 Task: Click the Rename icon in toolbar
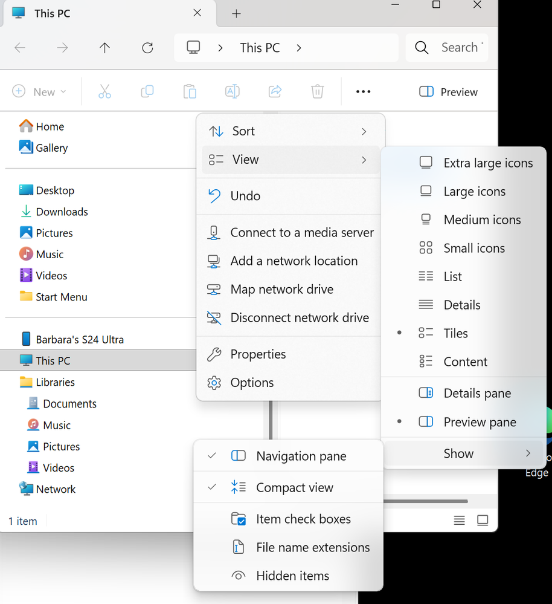(x=233, y=92)
